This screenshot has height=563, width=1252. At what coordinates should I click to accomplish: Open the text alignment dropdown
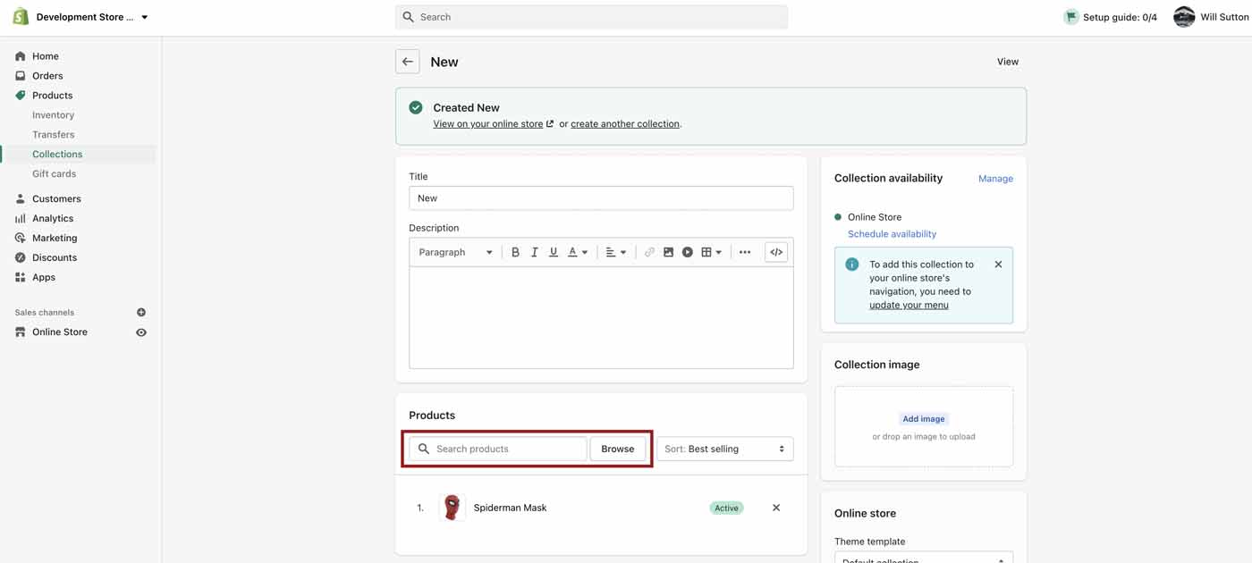point(616,253)
